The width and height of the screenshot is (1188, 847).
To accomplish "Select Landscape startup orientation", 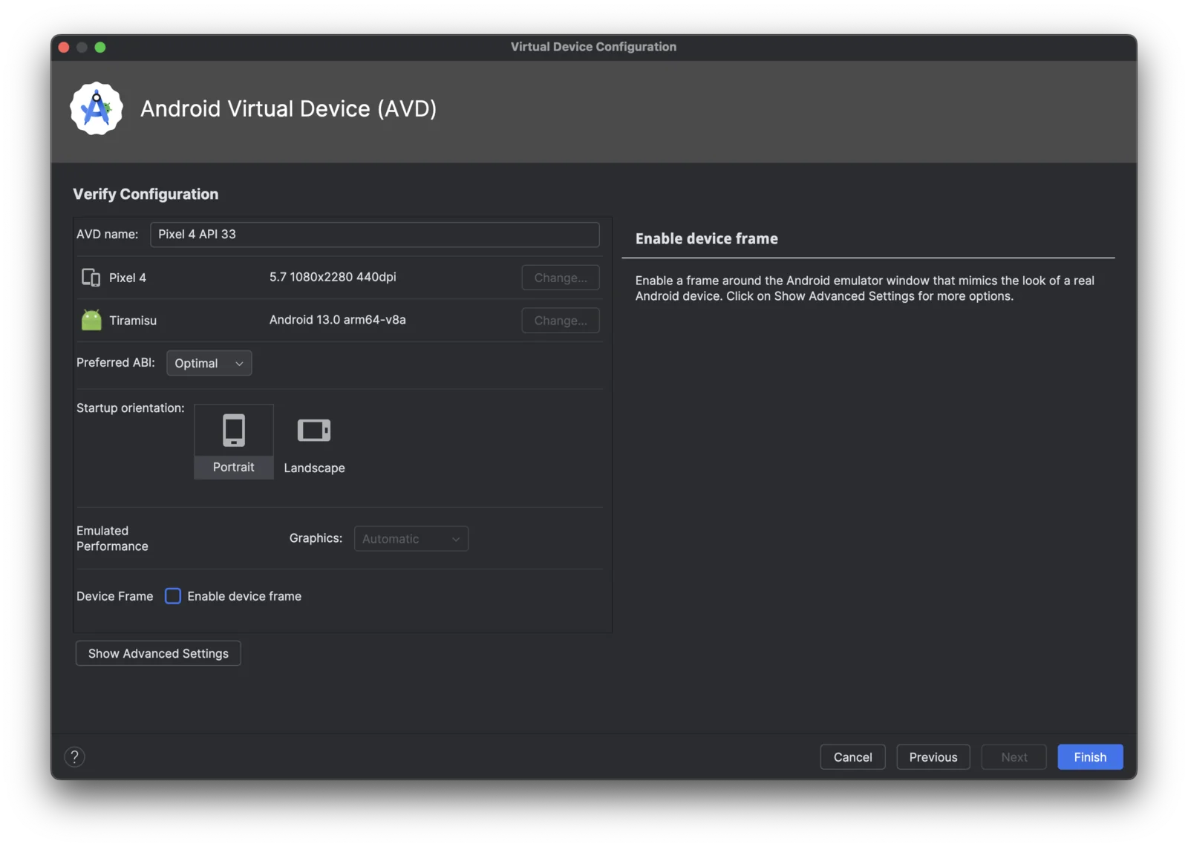I will [x=314, y=442].
